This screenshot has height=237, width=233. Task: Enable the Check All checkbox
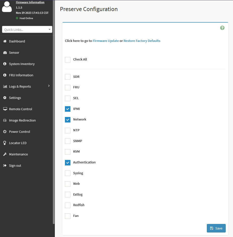(x=68, y=60)
